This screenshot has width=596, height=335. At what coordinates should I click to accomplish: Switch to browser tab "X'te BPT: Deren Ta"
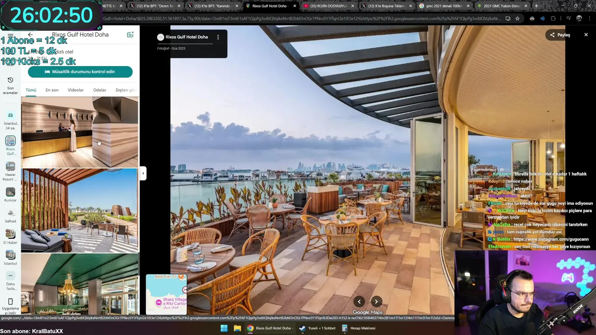point(155,6)
